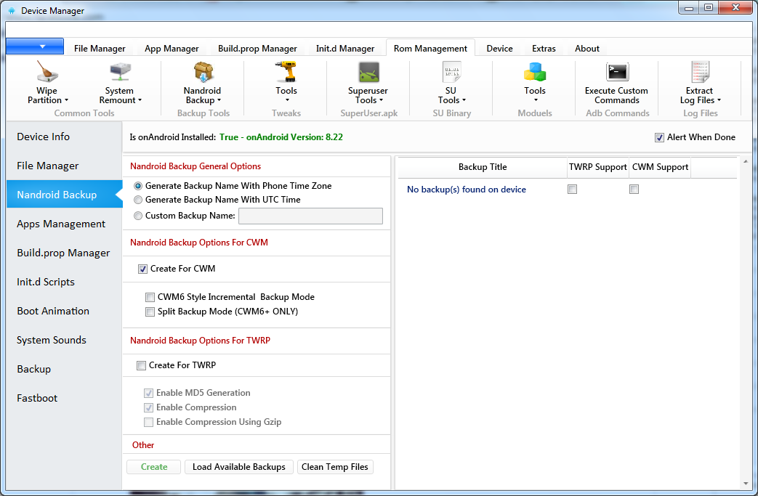The width and height of the screenshot is (758, 496).
Task: Click the Custom Backup Name text field
Action: 310,216
